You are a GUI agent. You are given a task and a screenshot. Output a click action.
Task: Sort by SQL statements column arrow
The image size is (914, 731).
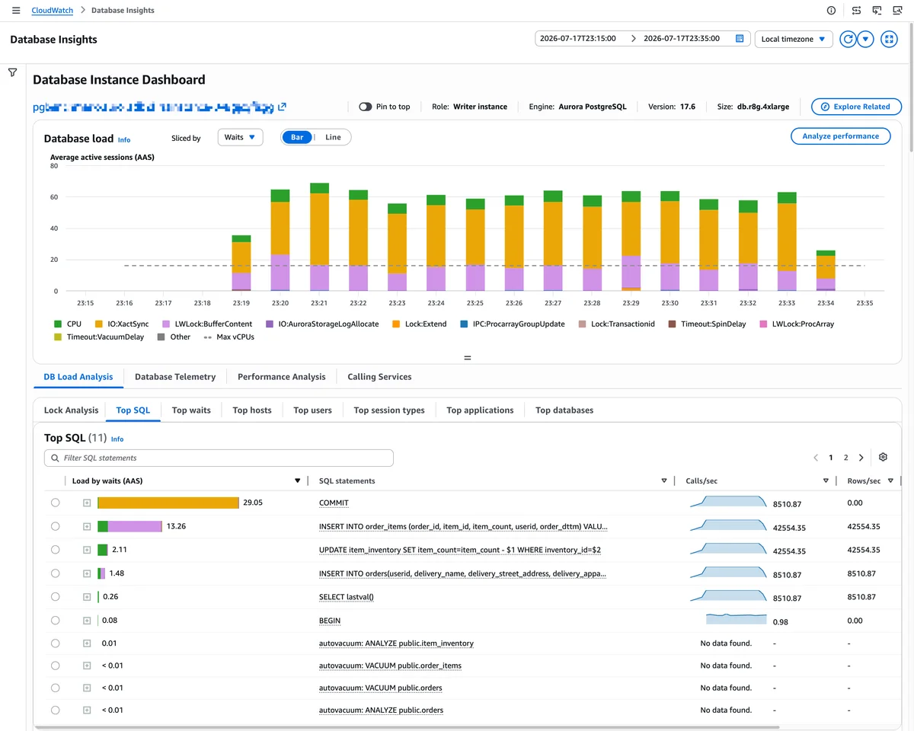[x=664, y=481]
